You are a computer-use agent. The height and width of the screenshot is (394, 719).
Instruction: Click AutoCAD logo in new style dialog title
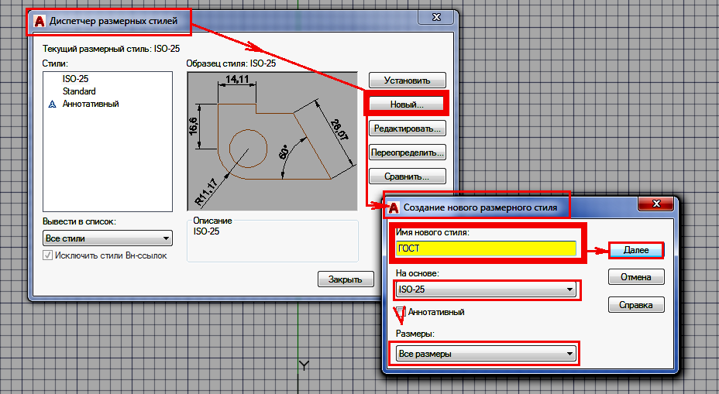click(394, 207)
